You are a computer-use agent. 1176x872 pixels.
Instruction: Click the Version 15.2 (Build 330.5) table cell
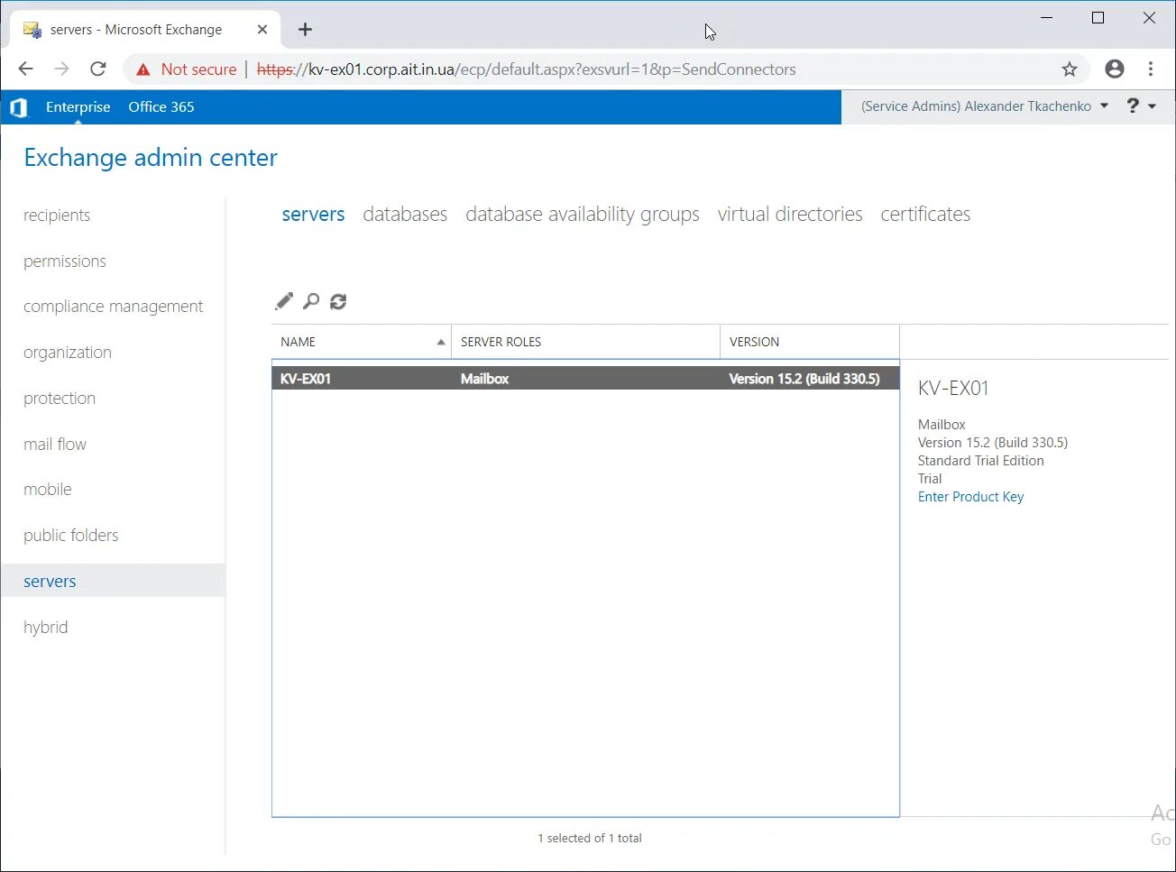point(804,379)
